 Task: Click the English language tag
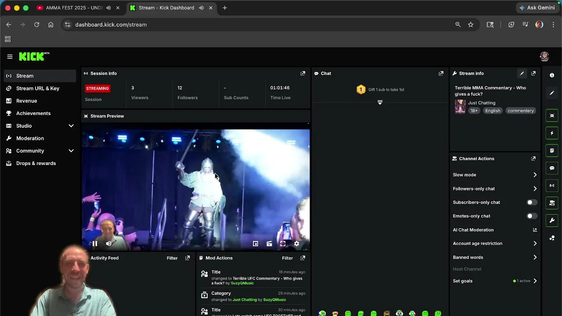(493, 111)
